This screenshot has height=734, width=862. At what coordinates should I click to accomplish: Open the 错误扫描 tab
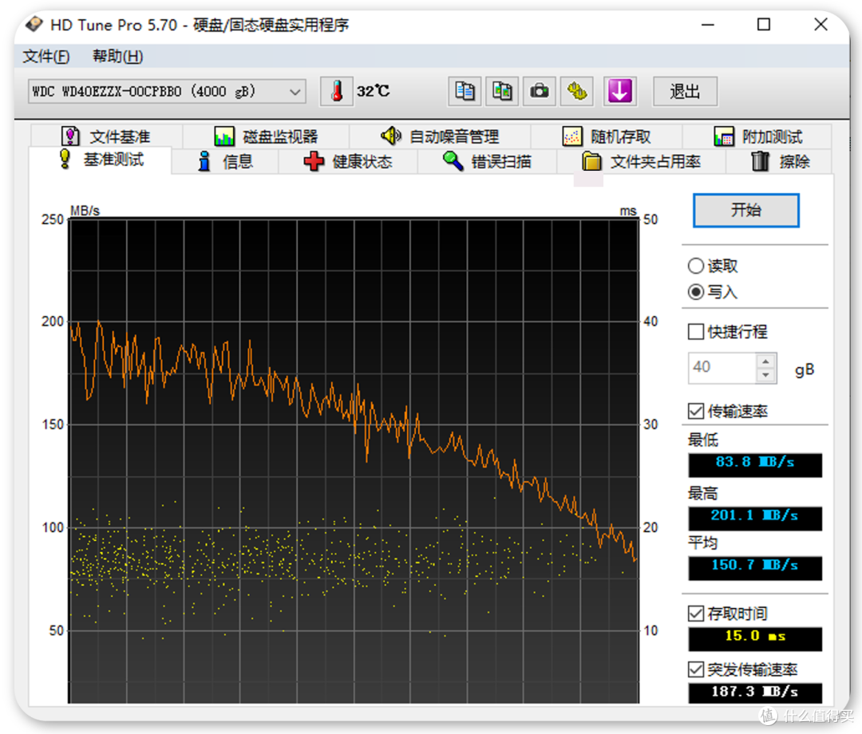click(487, 161)
